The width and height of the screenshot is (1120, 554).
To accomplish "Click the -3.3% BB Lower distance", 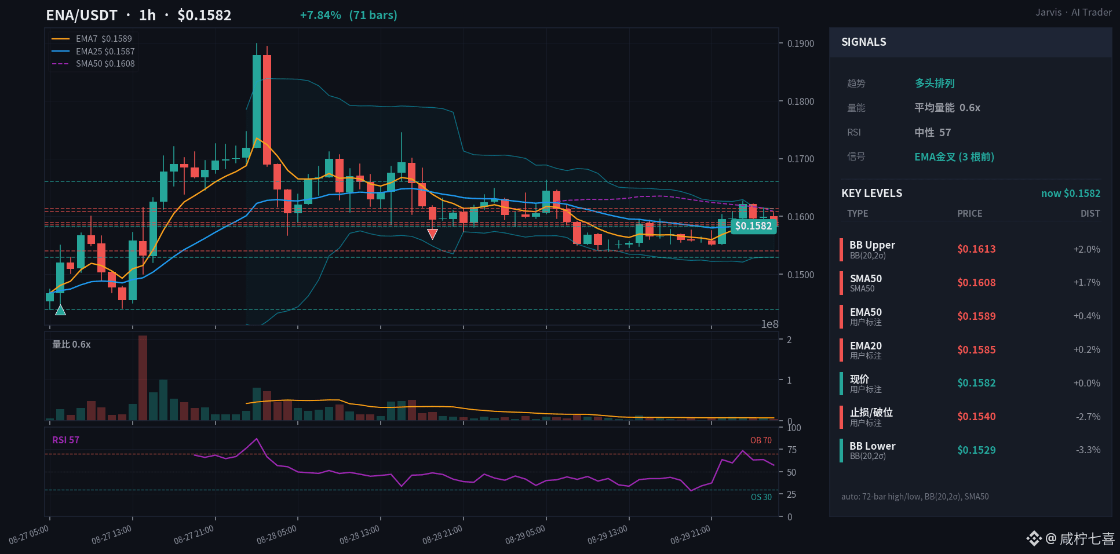I will pos(1088,450).
